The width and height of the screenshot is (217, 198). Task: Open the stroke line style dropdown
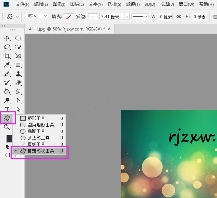140,16
